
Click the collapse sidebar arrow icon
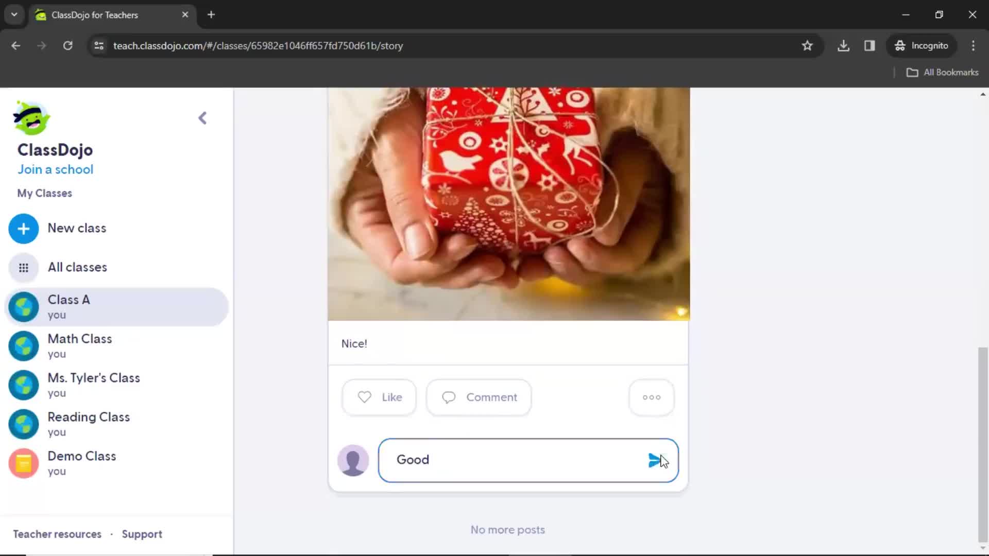[x=203, y=117]
